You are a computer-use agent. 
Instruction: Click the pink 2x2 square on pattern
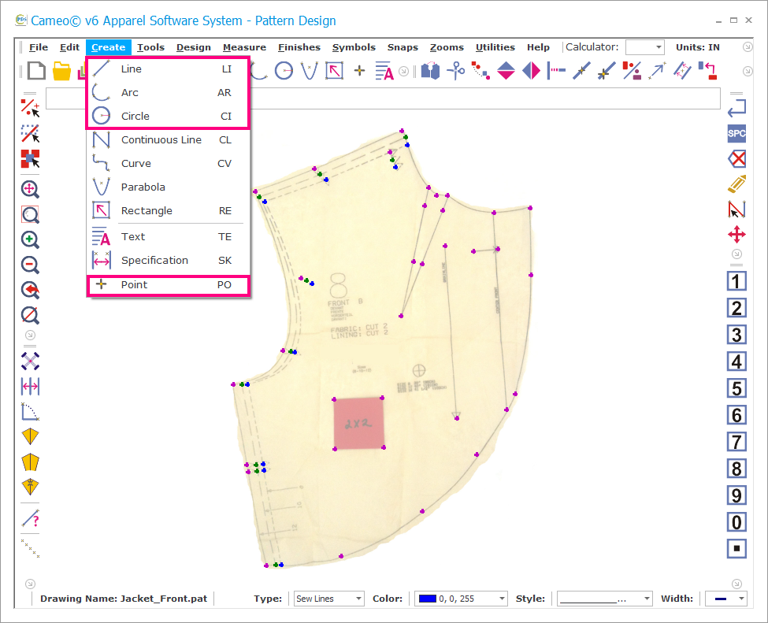pos(358,424)
